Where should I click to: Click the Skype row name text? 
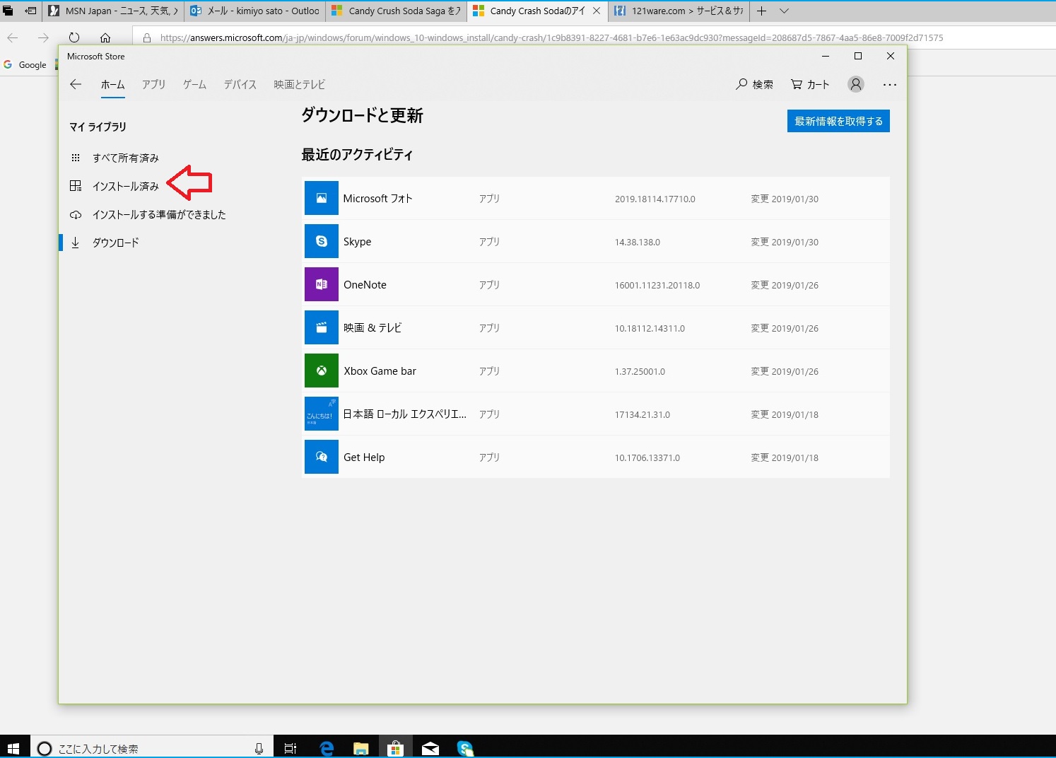(x=357, y=242)
